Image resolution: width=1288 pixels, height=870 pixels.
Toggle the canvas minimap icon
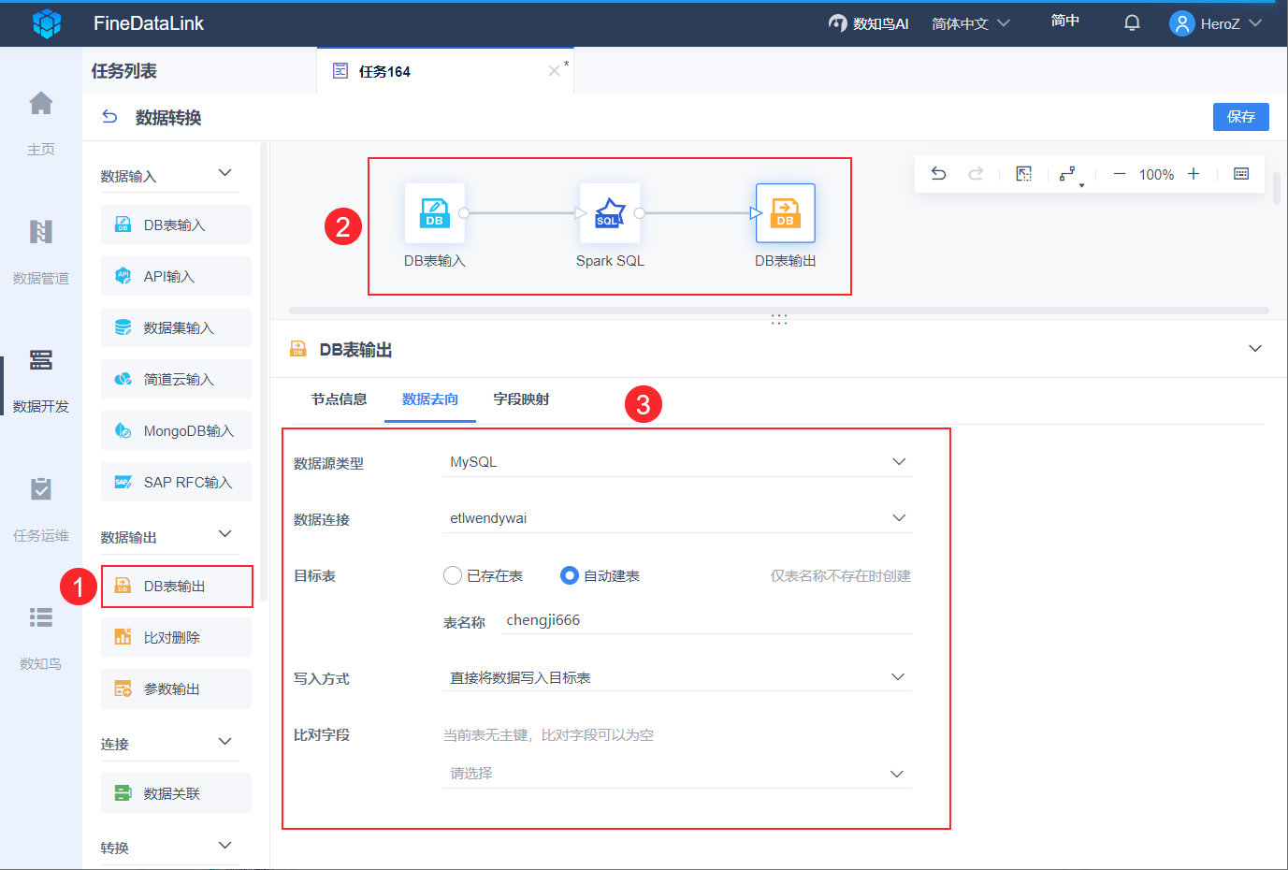pyautogui.click(x=1241, y=174)
